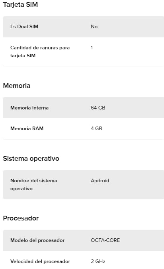This screenshot has width=164, height=269.
Task: Click the Android operating system value
Action: [x=100, y=181]
